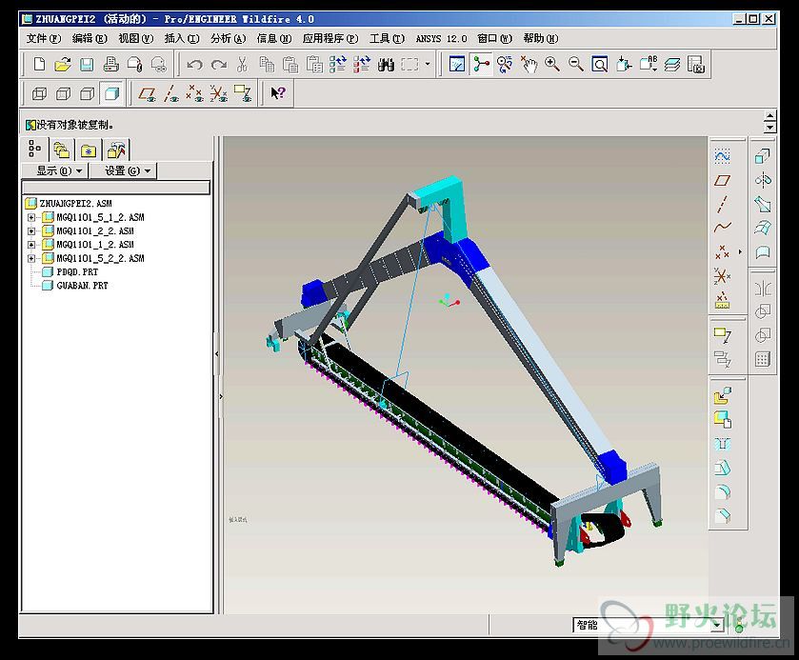This screenshot has height=660, width=799.
Task: Click the model tree search input field
Action: point(115,188)
